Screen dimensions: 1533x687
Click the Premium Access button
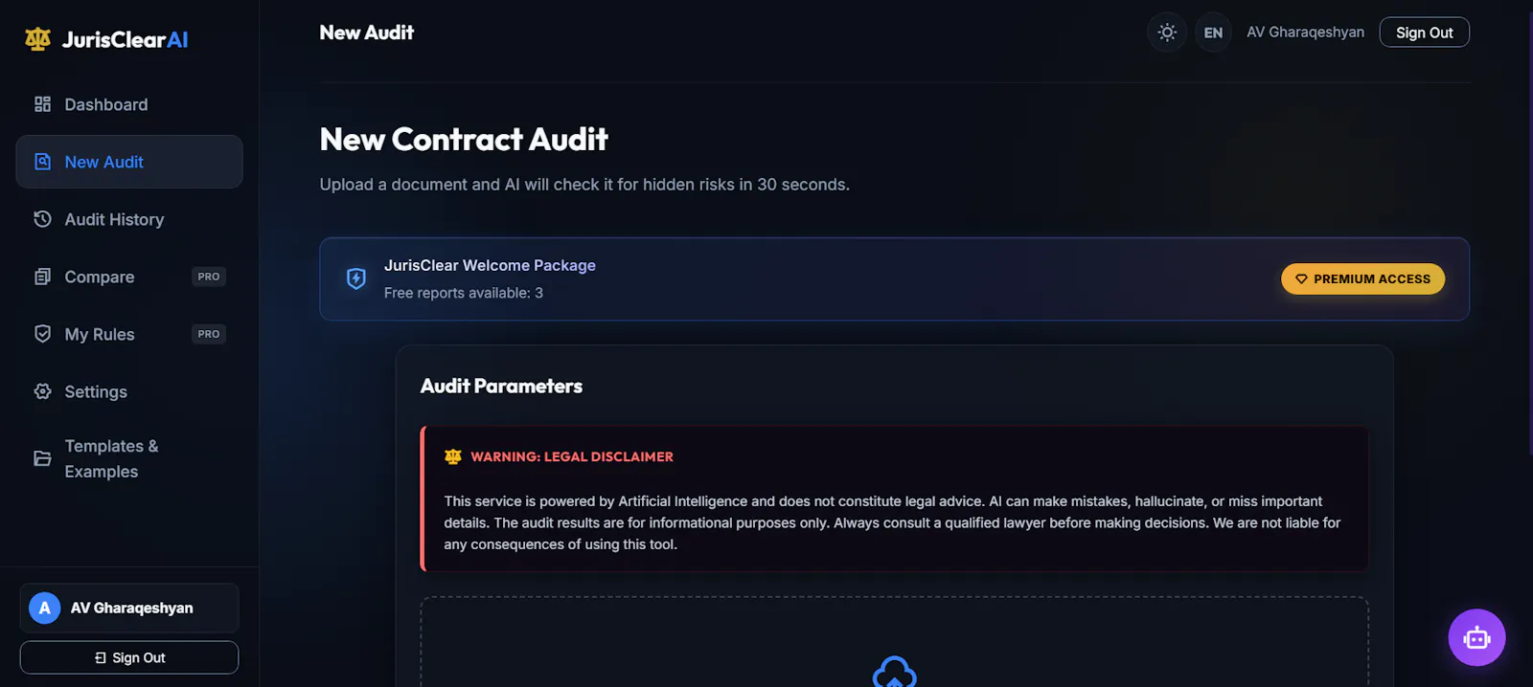[x=1363, y=278]
